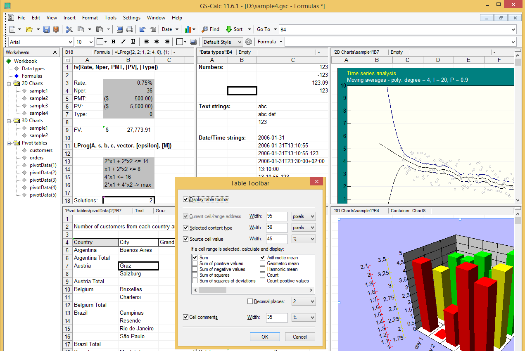Click the New document icon

tap(12, 29)
